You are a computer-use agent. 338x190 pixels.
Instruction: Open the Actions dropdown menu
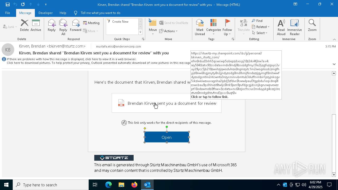point(168,31)
